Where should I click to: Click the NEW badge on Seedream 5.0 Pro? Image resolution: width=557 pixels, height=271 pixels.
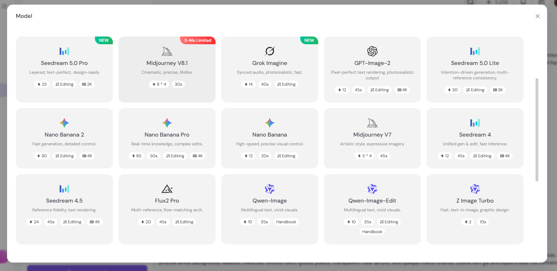(x=104, y=40)
